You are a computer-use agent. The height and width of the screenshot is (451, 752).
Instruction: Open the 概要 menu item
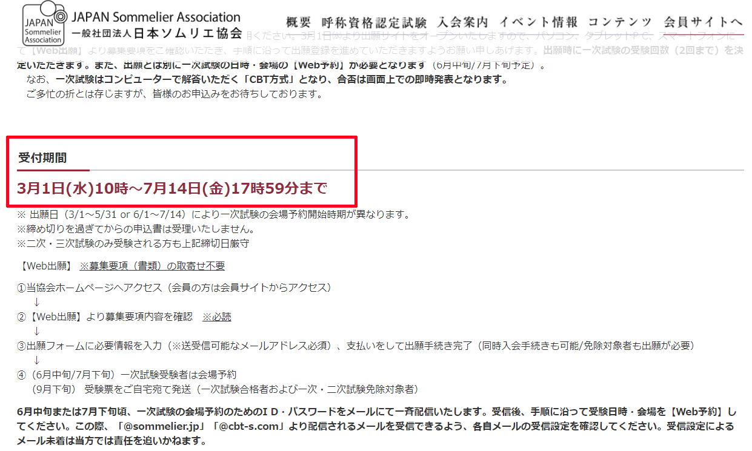click(298, 23)
